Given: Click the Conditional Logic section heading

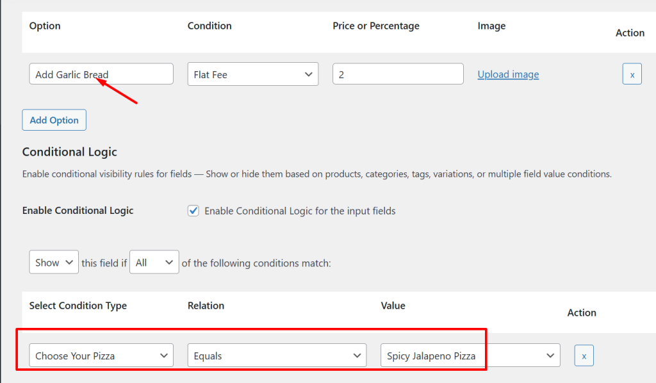Looking at the screenshot, I should pos(70,152).
